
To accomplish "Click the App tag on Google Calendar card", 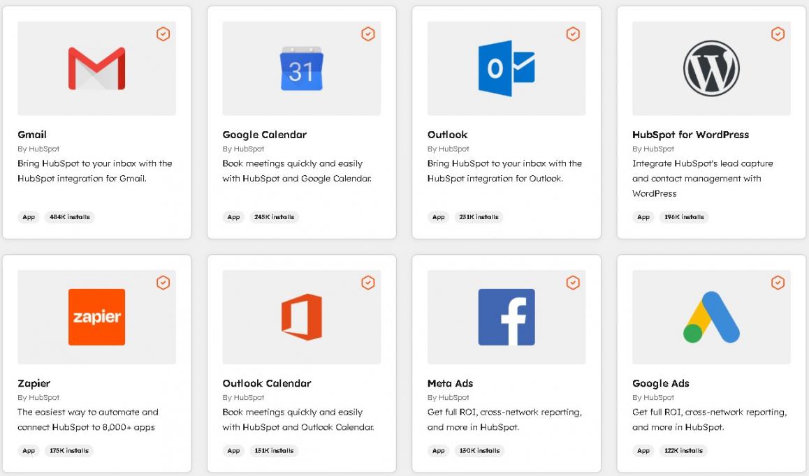I will [x=234, y=217].
